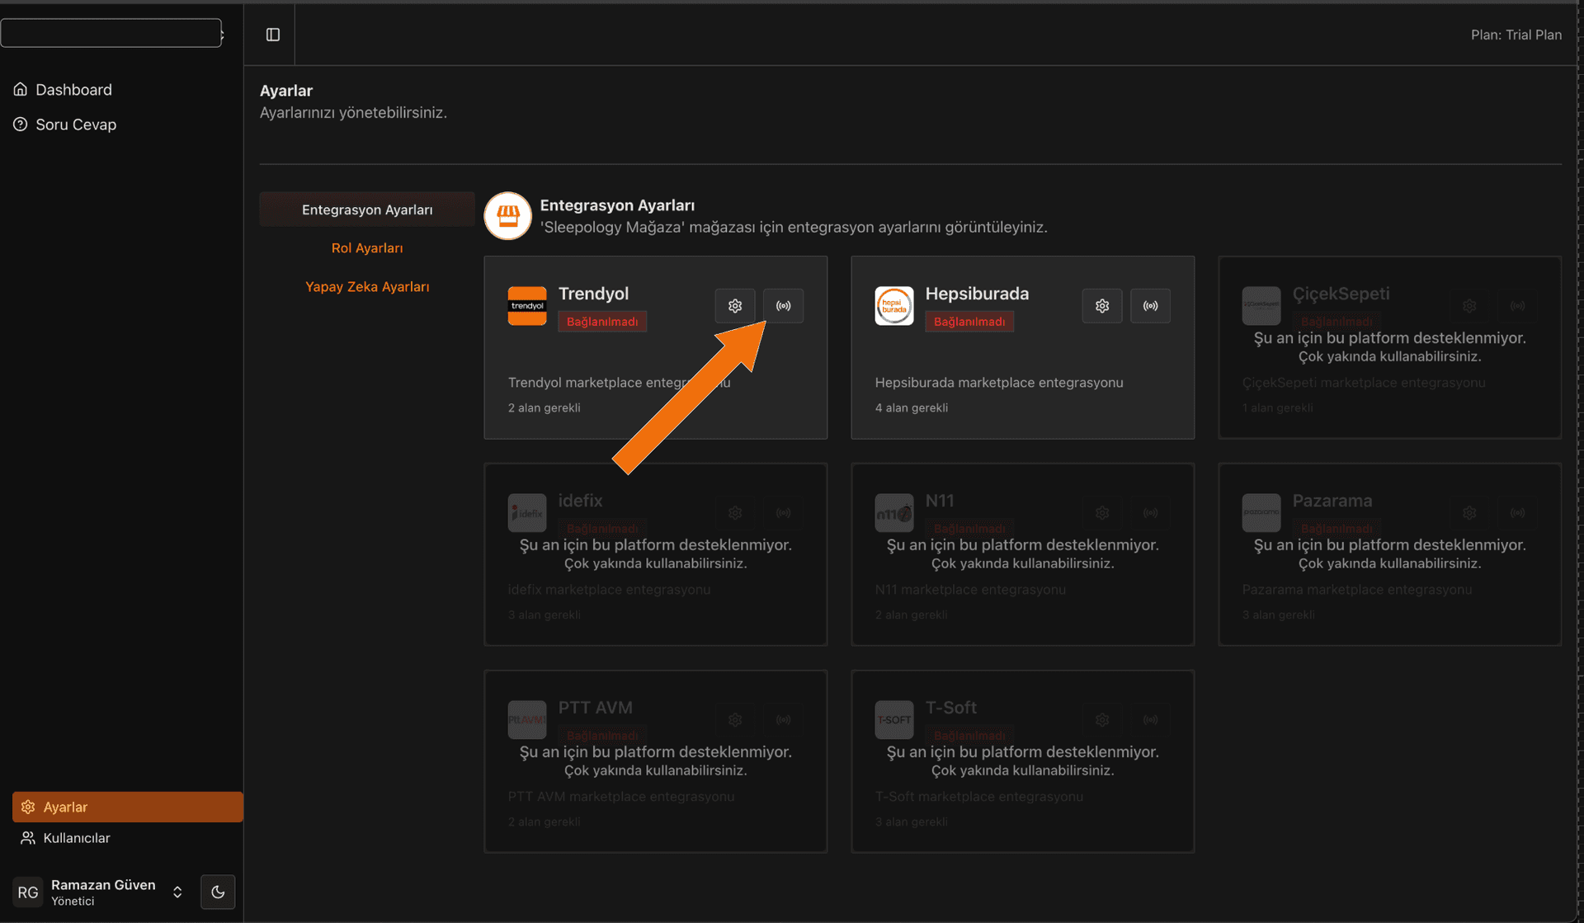This screenshot has height=923, width=1584.
Task: Select Entegrasyon Ayarları tab
Action: 367,210
